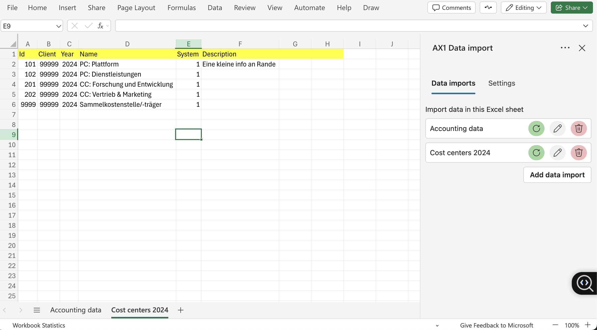Go to previous sheet arrow
This screenshot has height=330, width=597.
point(5,310)
